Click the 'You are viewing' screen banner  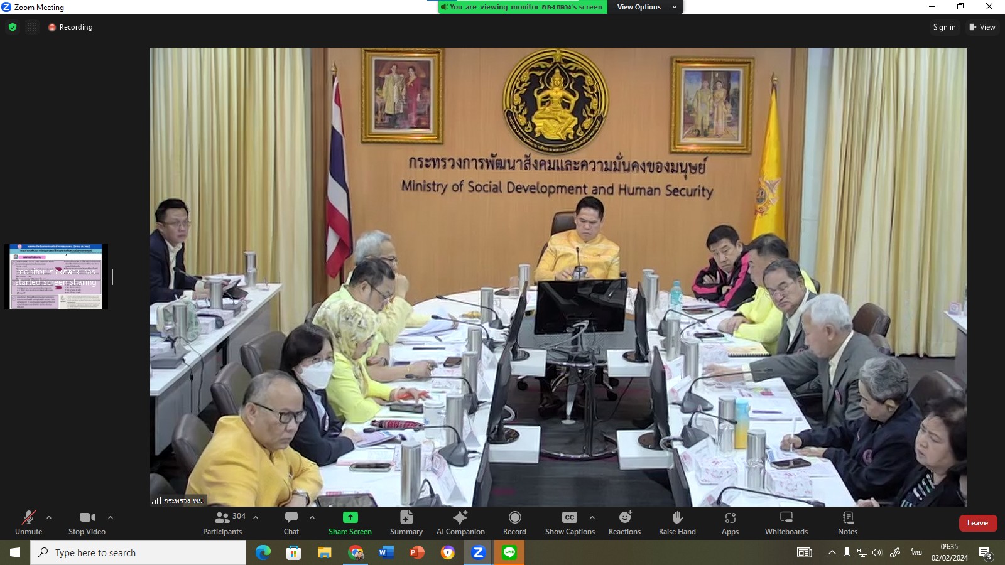tap(523, 7)
